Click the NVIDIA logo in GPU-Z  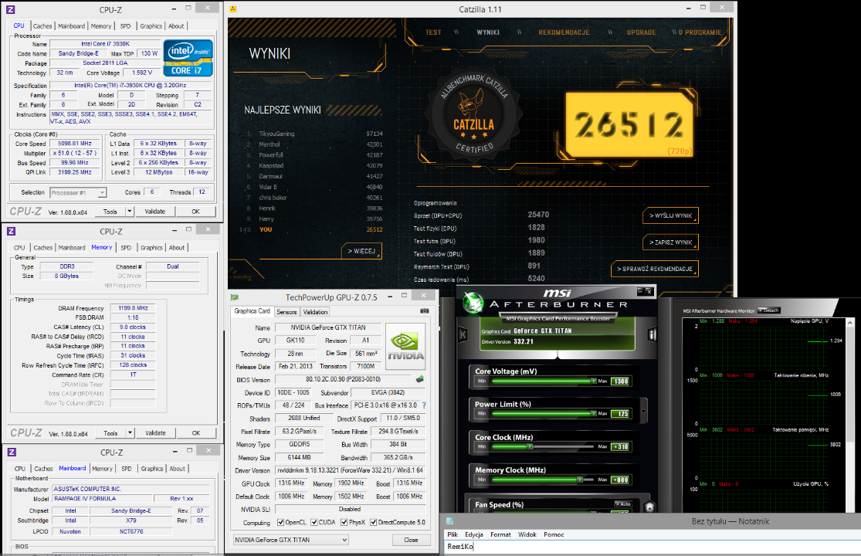pos(406,346)
